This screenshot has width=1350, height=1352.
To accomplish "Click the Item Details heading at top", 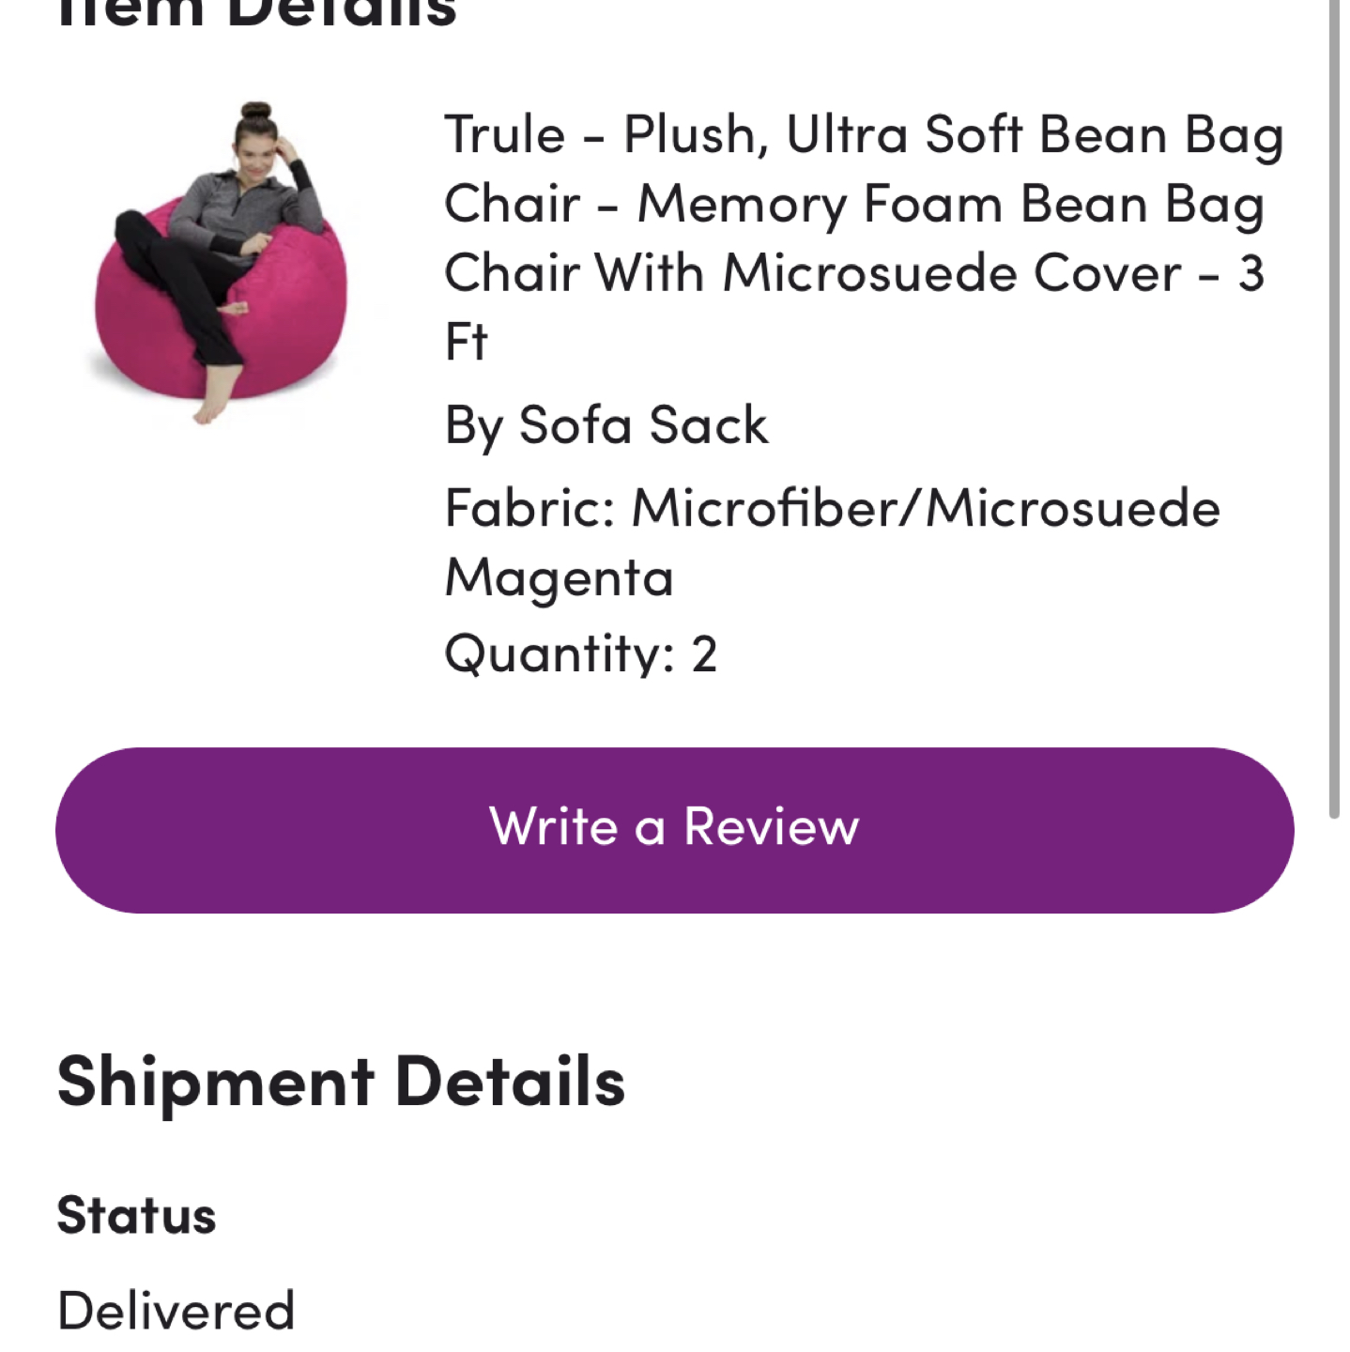I will pos(257,13).
